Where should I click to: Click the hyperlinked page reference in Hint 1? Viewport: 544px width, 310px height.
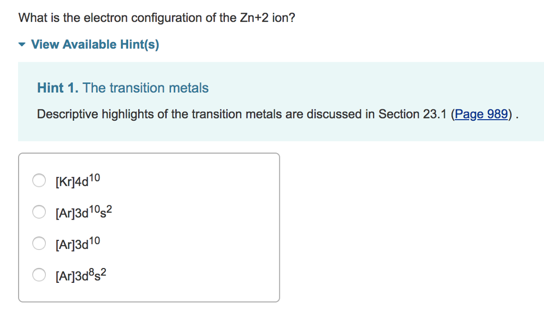pyautogui.click(x=481, y=114)
